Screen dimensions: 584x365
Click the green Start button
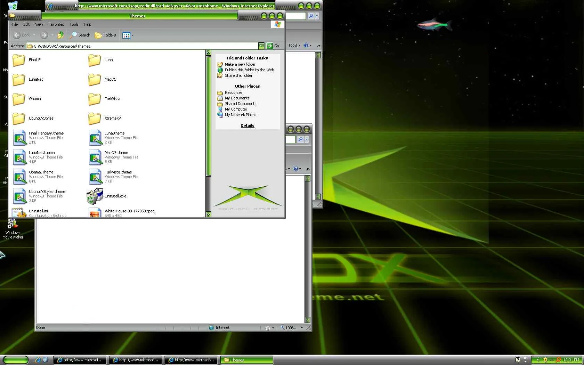point(16,360)
